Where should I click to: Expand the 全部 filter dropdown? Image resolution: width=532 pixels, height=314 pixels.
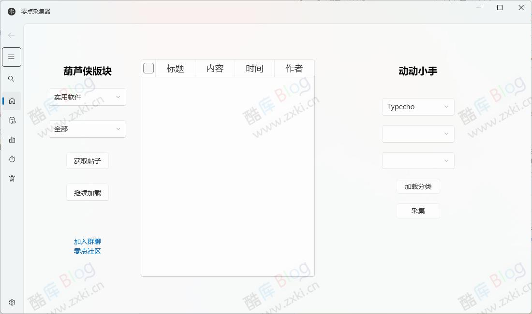point(87,129)
